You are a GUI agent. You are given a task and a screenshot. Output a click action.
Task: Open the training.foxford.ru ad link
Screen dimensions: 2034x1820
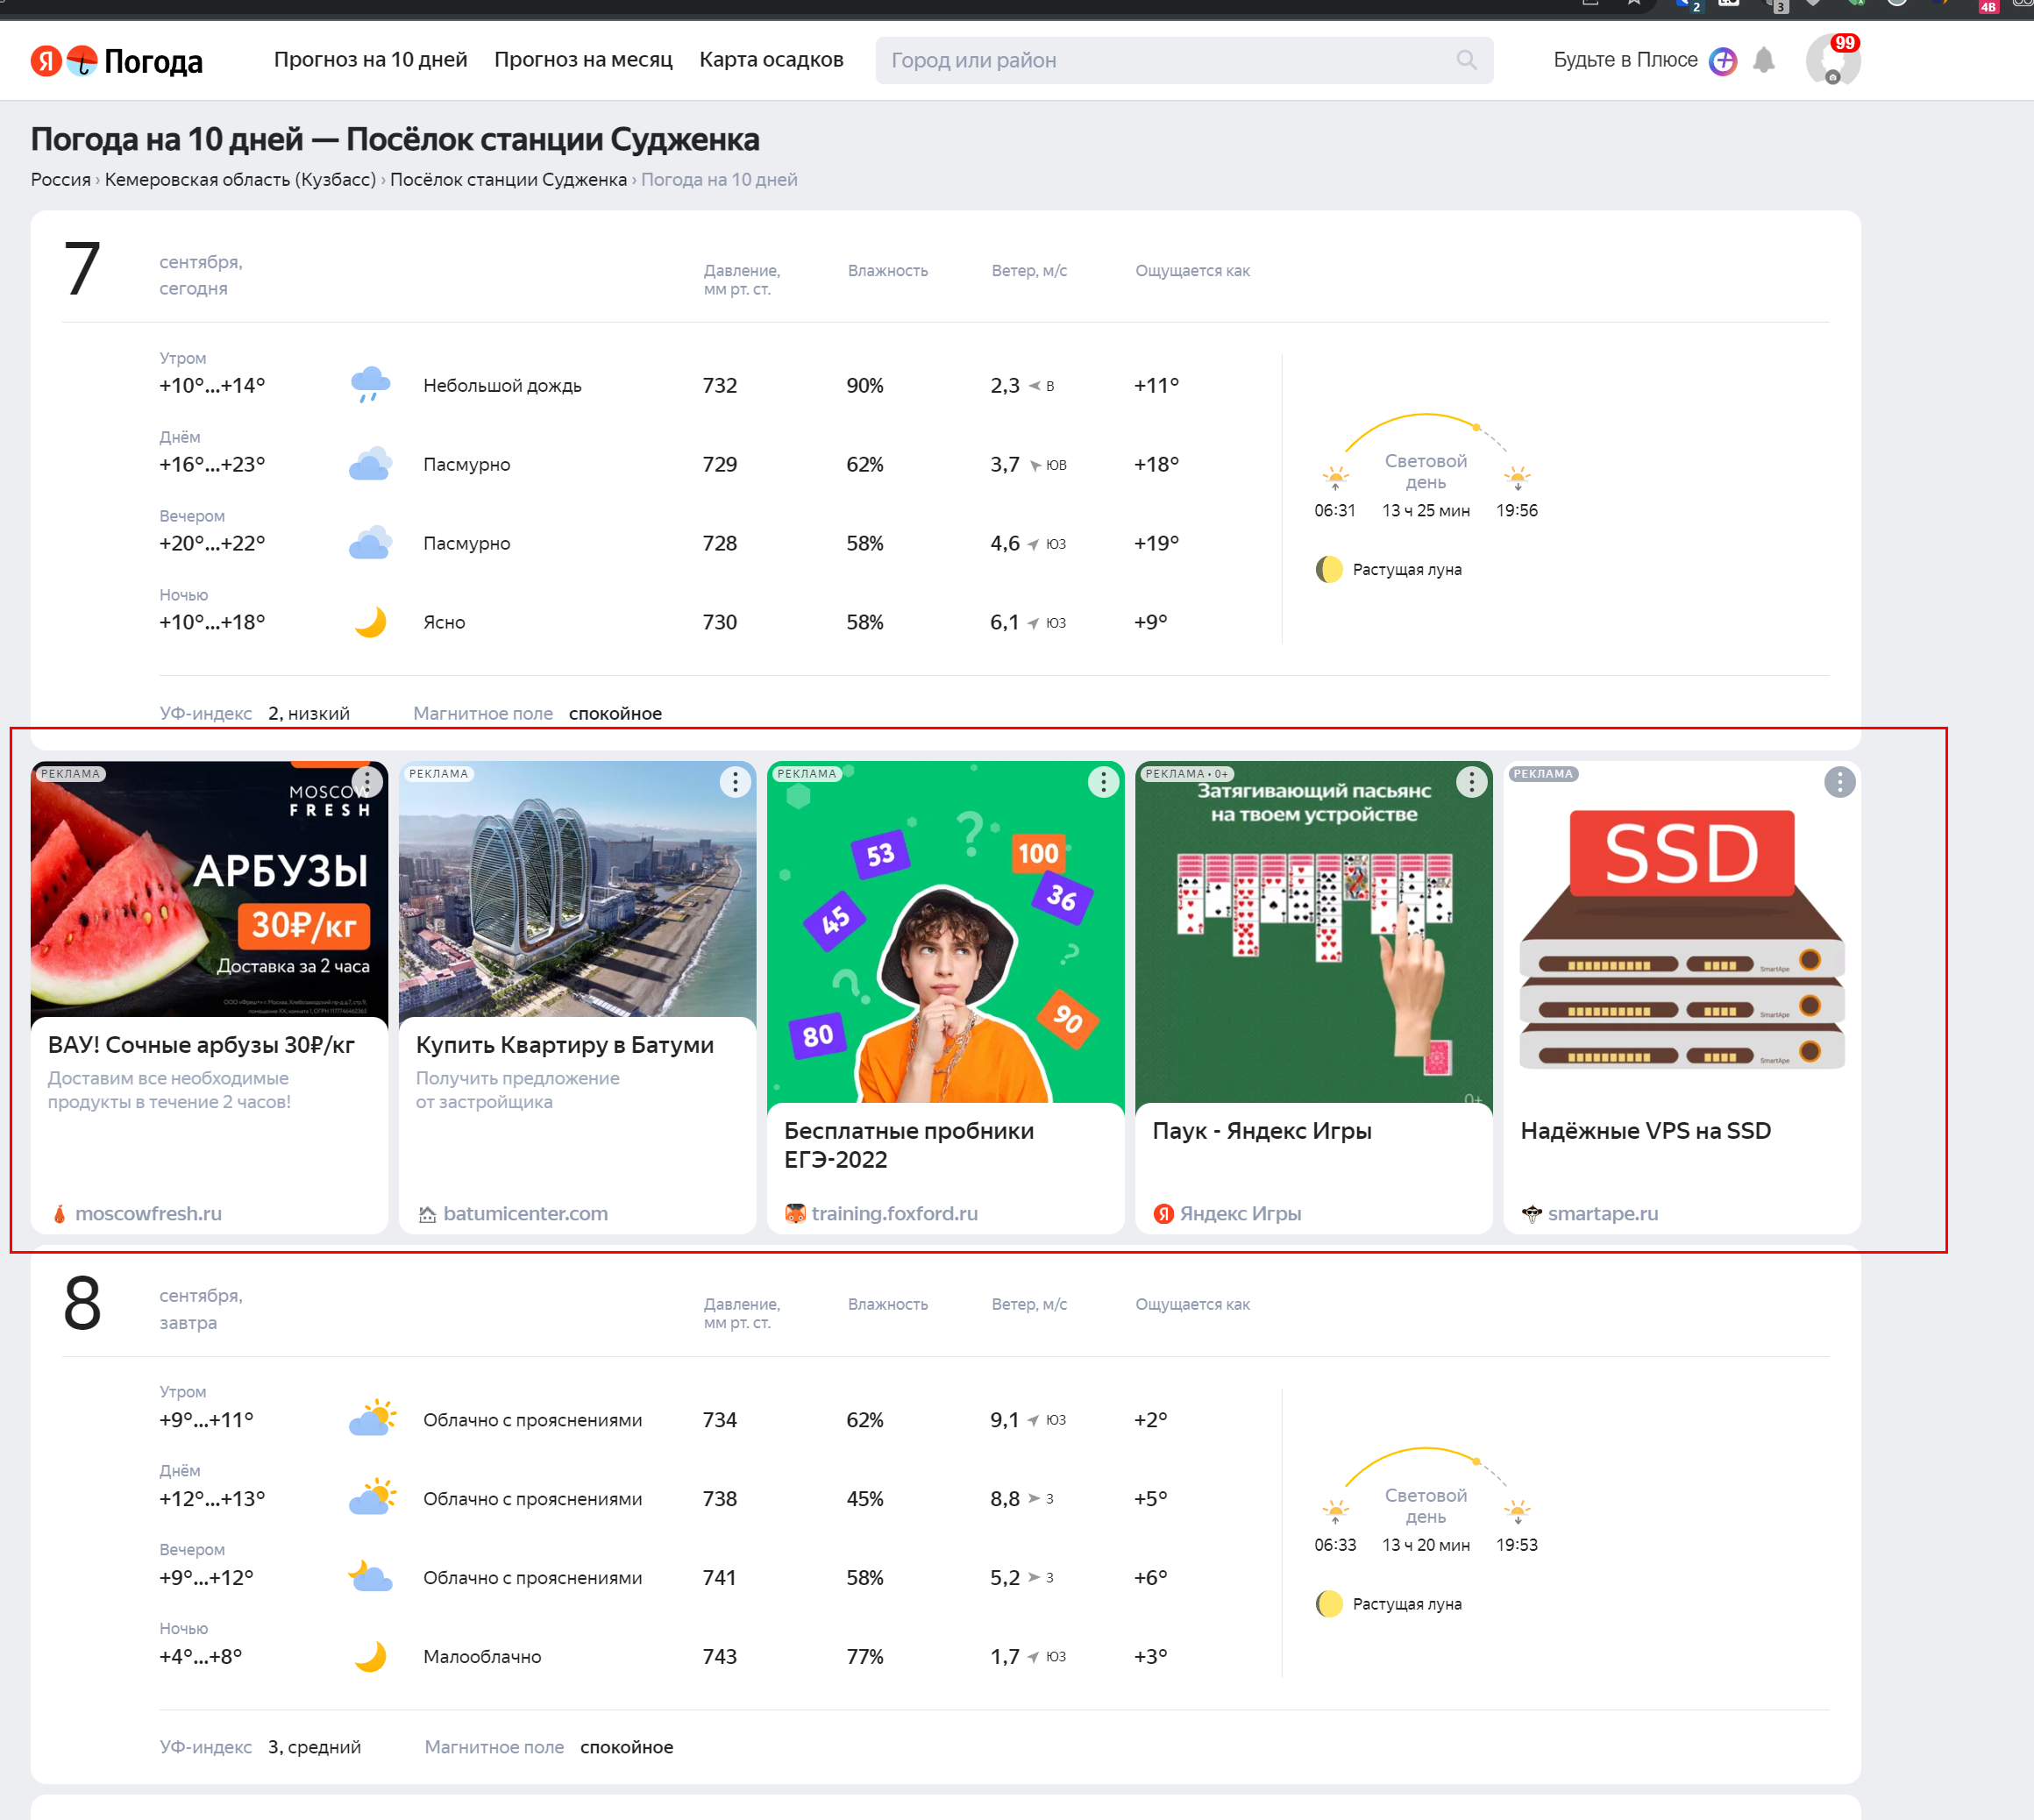pos(894,1213)
